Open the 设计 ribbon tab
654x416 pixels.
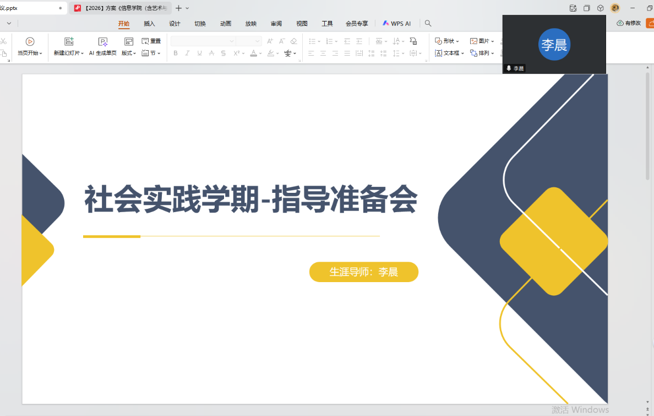(x=175, y=24)
